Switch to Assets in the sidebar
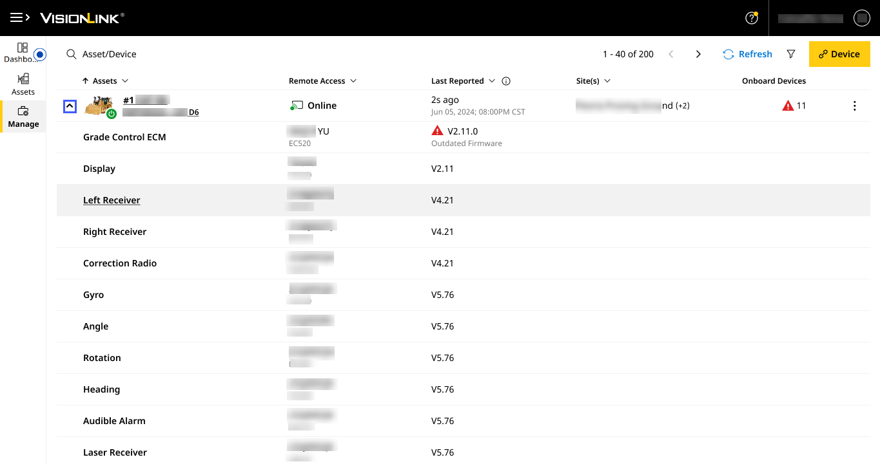This screenshot has height=464, width=880. click(x=23, y=84)
